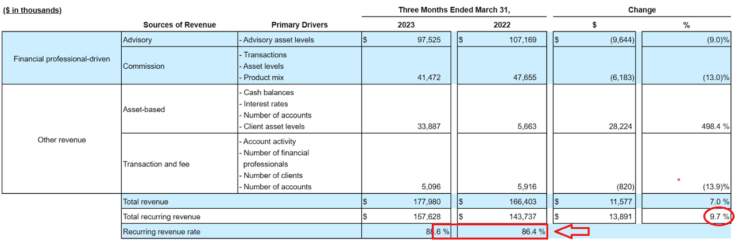
Task: Select the "Commission" revenue source cell
Action: [144, 66]
